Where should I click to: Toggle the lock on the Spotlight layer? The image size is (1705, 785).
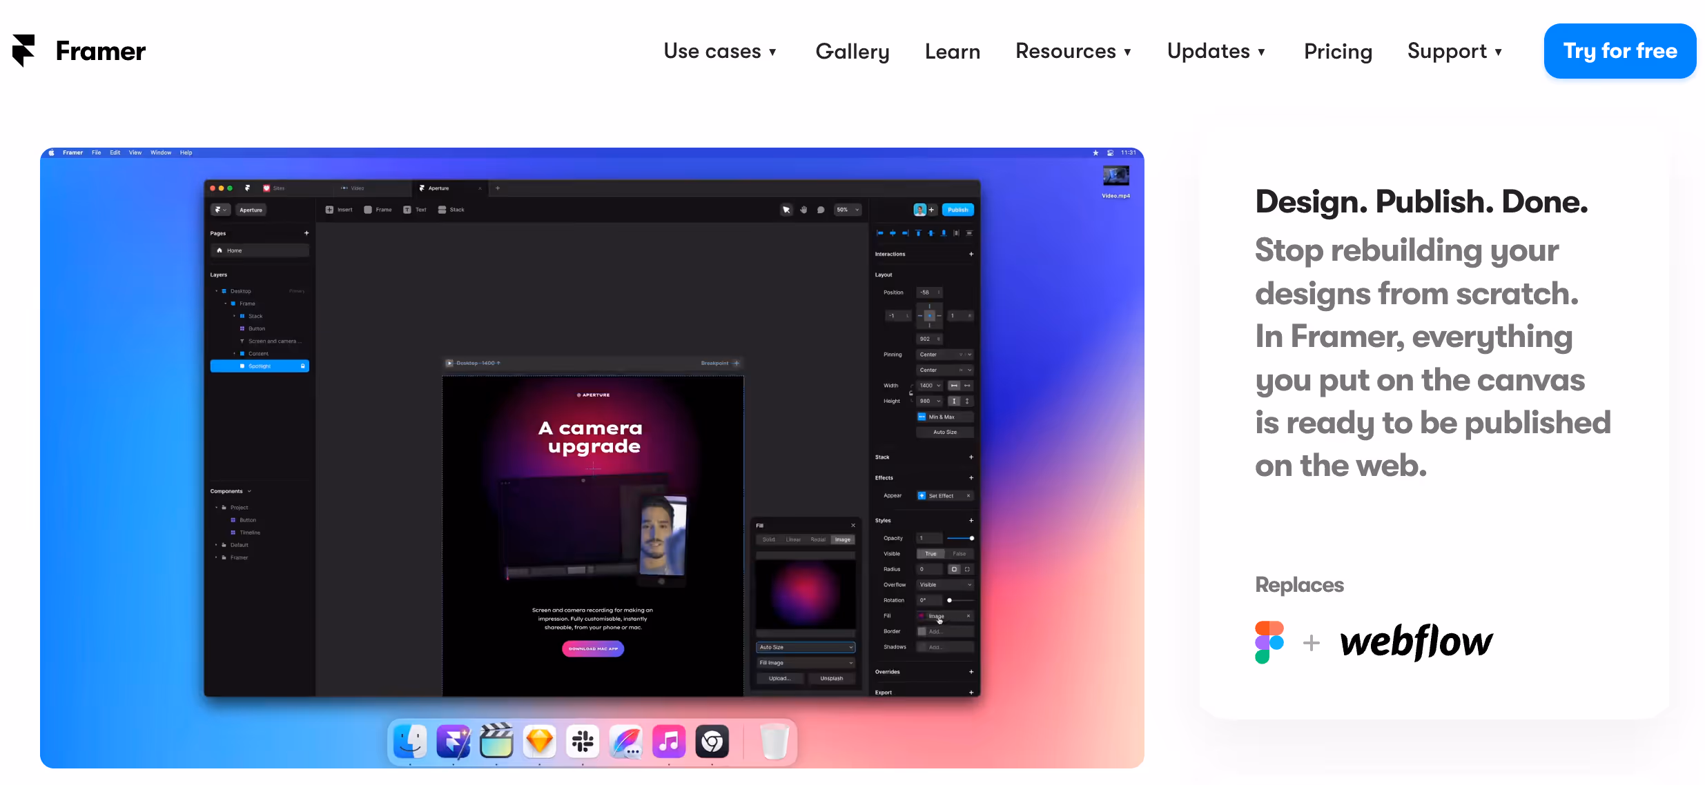[x=302, y=366]
